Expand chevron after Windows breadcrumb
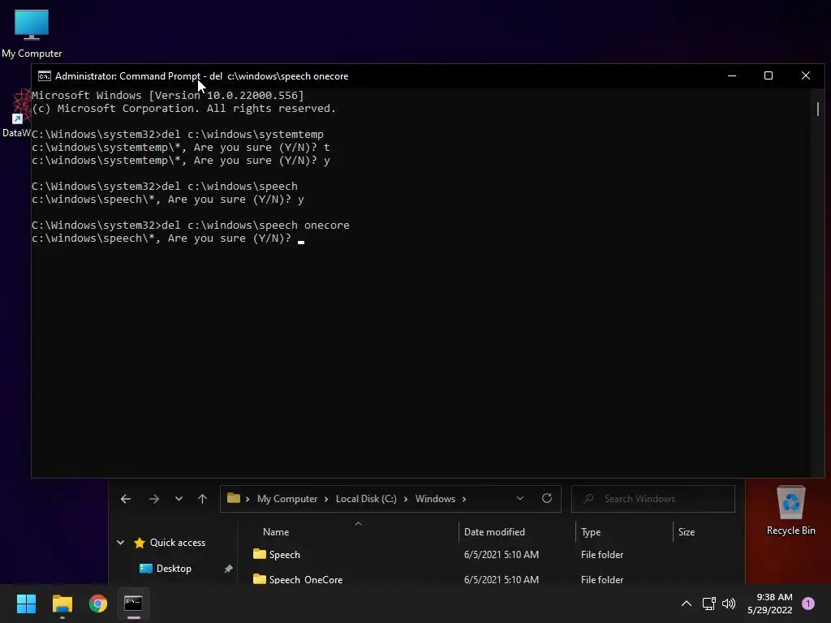Image resolution: width=831 pixels, height=623 pixels. coord(464,499)
